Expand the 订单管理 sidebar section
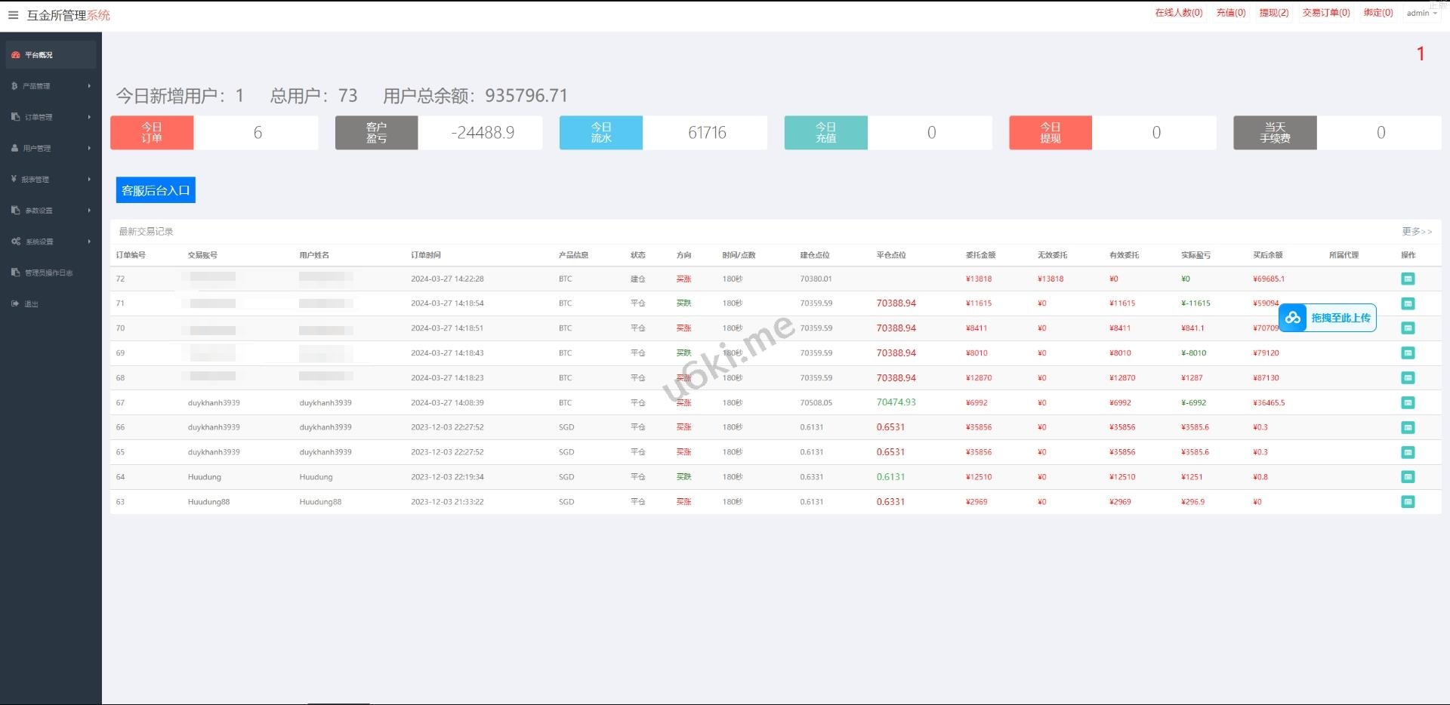The height and width of the screenshot is (705, 1450). click(38, 117)
